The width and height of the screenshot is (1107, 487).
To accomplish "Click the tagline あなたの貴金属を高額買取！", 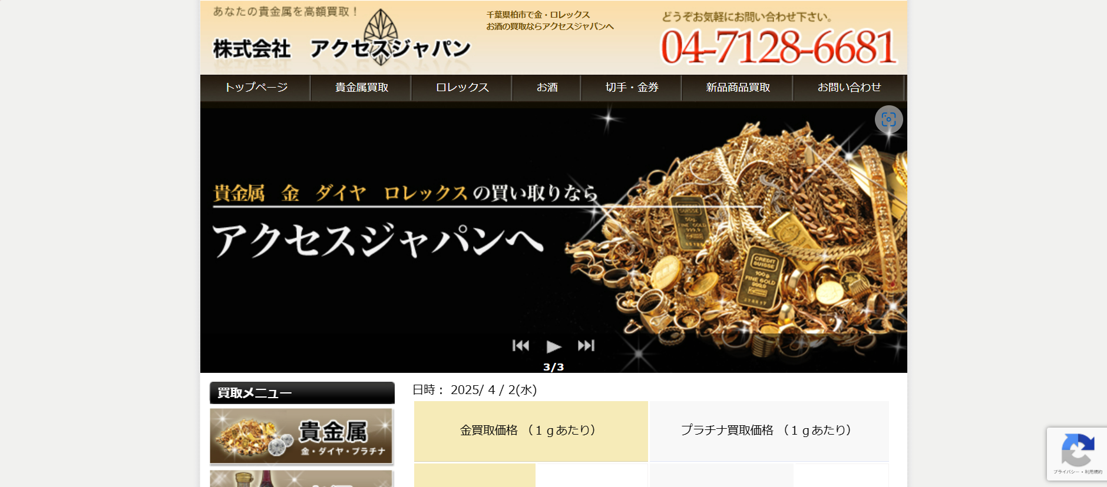I will pyautogui.click(x=286, y=12).
